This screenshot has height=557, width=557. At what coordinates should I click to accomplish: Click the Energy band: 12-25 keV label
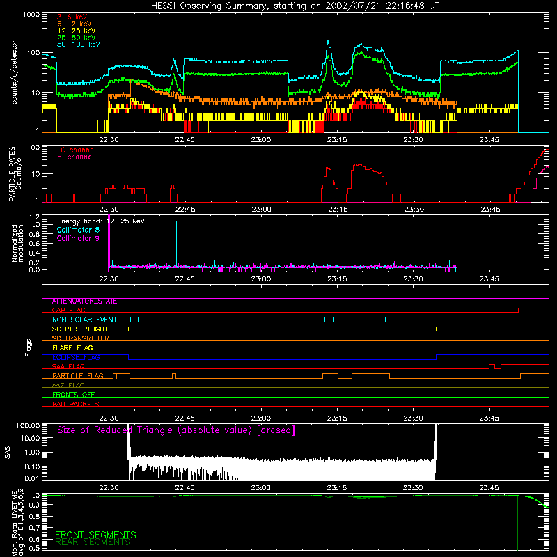click(x=101, y=221)
